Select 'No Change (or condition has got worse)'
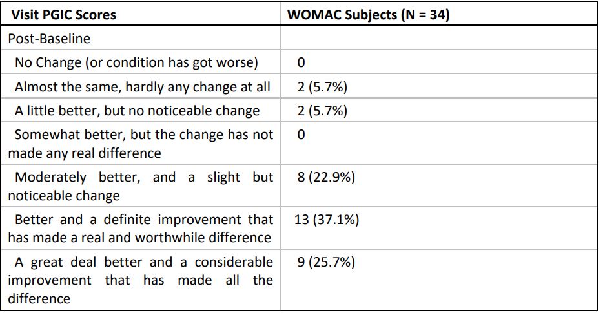Viewport: 603px width, 313px height. [x=136, y=62]
